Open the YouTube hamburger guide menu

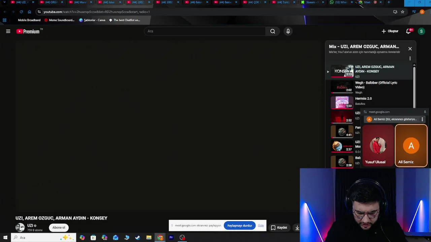pos(8,31)
